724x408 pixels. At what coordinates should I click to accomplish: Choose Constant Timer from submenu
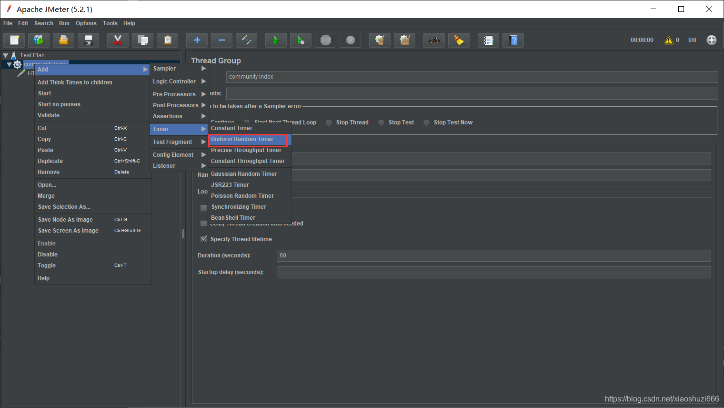250,128
